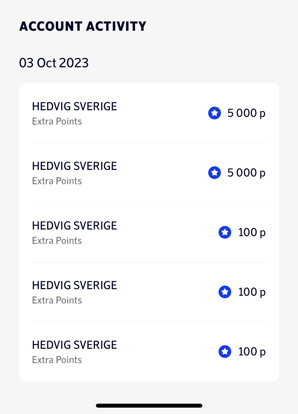Tap the home indicator bar at the bottom
Image resolution: width=298 pixels, height=414 pixels.
pyautogui.click(x=149, y=406)
